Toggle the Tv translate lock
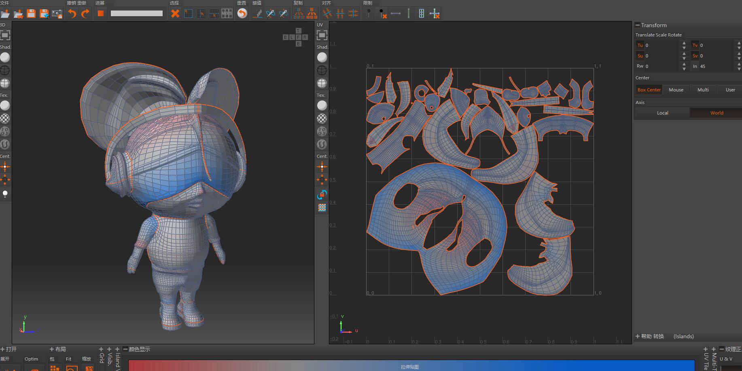 [695, 45]
